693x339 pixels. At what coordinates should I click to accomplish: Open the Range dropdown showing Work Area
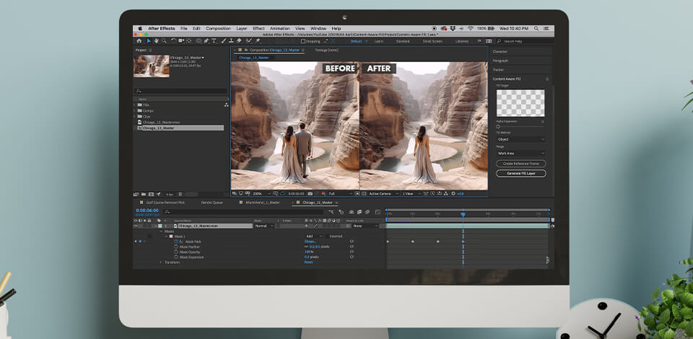pyautogui.click(x=520, y=154)
